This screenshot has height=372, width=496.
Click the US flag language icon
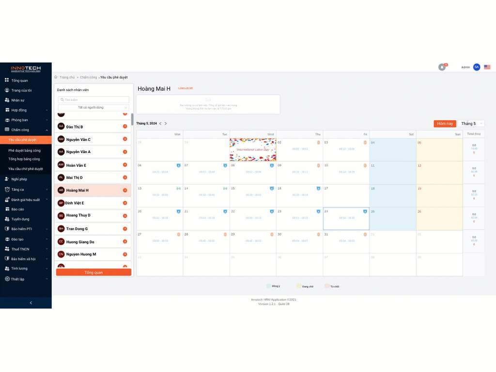pyautogui.click(x=487, y=67)
